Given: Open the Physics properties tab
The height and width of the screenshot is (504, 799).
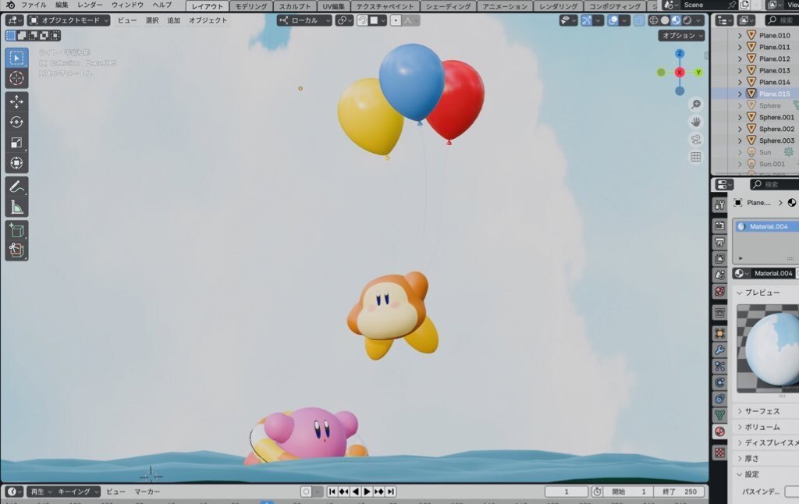Looking at the screenshot, I should [x=719, y=382].
